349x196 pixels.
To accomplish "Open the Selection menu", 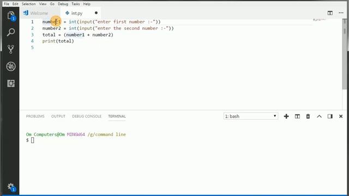I will point(29,4).
